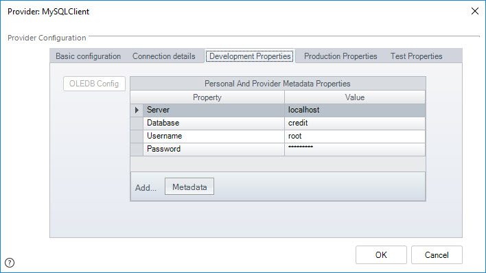Confirm with the OK button
The width and height of the screenshot is (486, 273).
coord(381,254)
